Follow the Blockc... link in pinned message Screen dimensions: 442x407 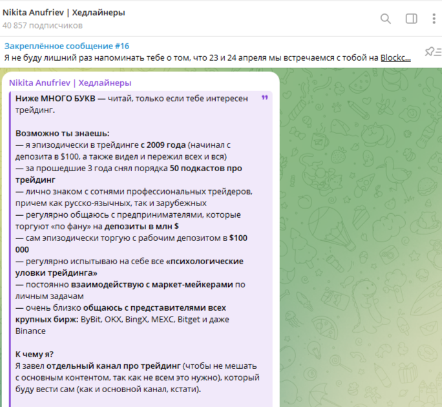(395, 57)
